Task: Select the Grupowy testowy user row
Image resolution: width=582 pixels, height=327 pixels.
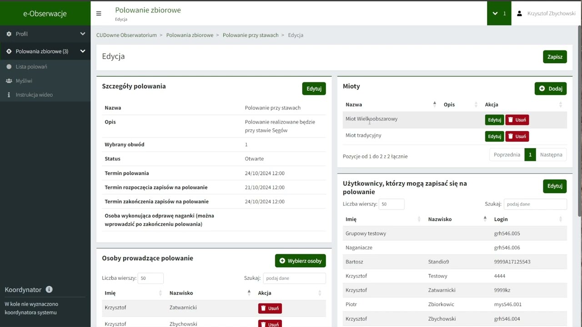Action: [x=455, y=233]
